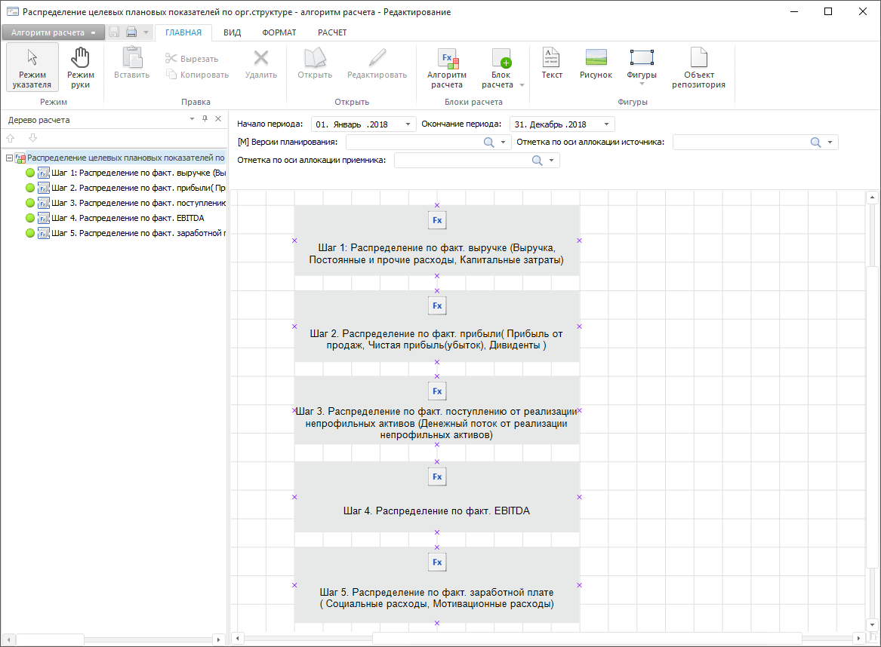Switch to the ВИД ribbon tab
Screen dimensions: 881x647
232,32
